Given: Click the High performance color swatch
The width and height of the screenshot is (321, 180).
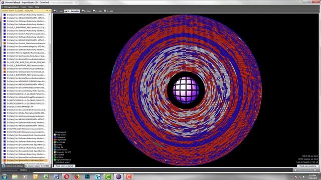Looking at the screenshot, I should coord(55,159).
